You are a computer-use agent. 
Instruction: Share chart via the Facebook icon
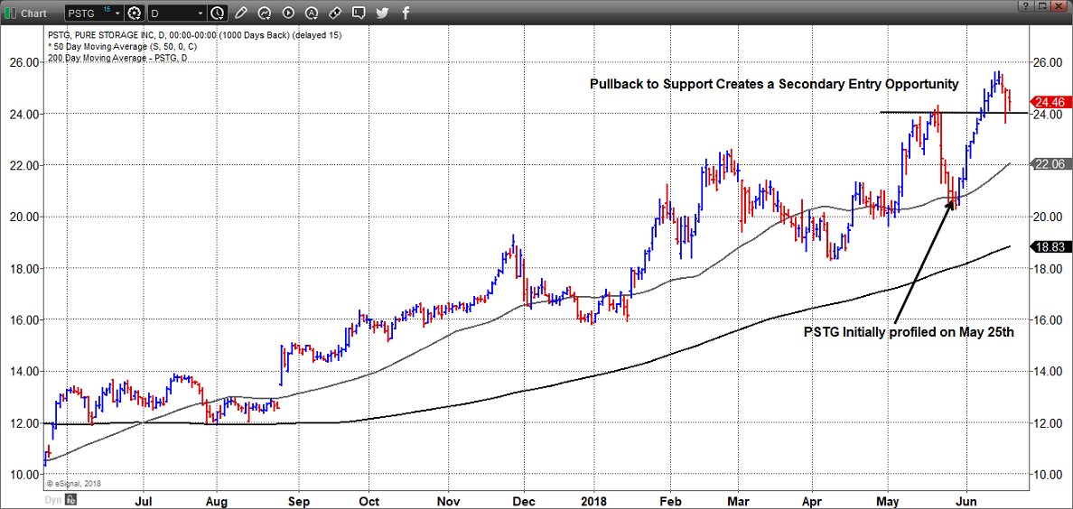[406, 13]
